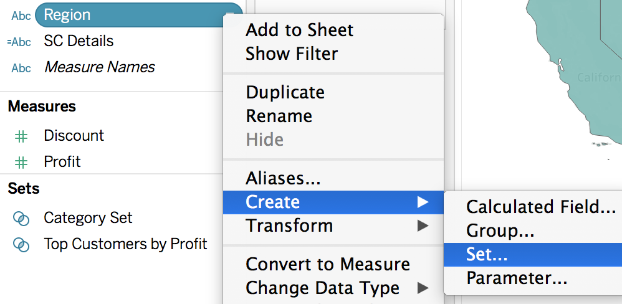
Task: Click the Abc icon next to Measure Names
Action: tap(21, 68)
